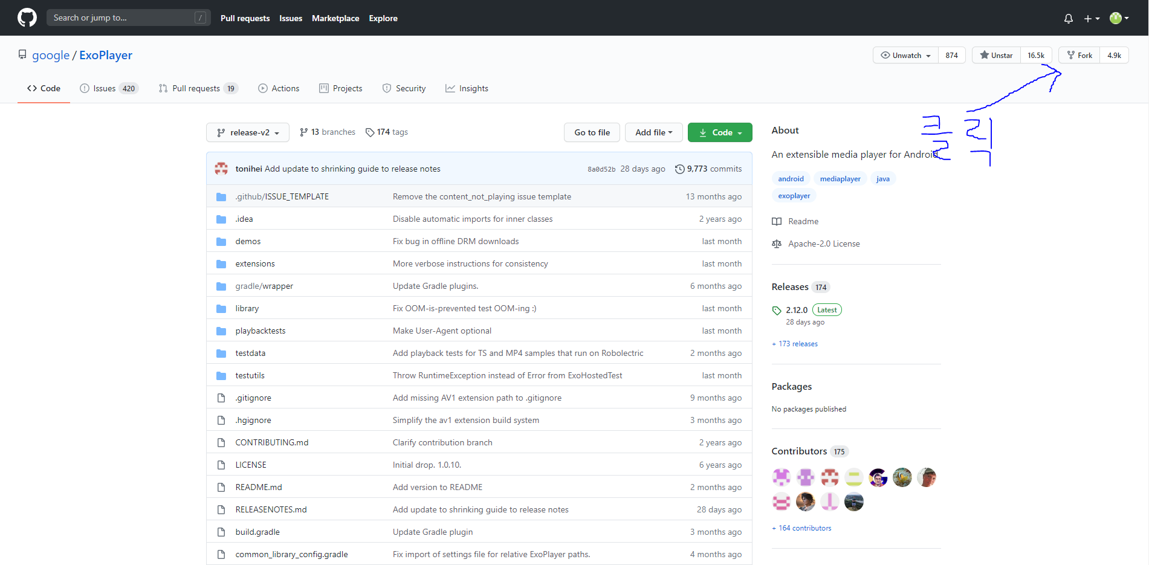This screenshot has height=565, width=1149.
Task: Click the tag icon beside 174 tags
Action: (370, 132)
